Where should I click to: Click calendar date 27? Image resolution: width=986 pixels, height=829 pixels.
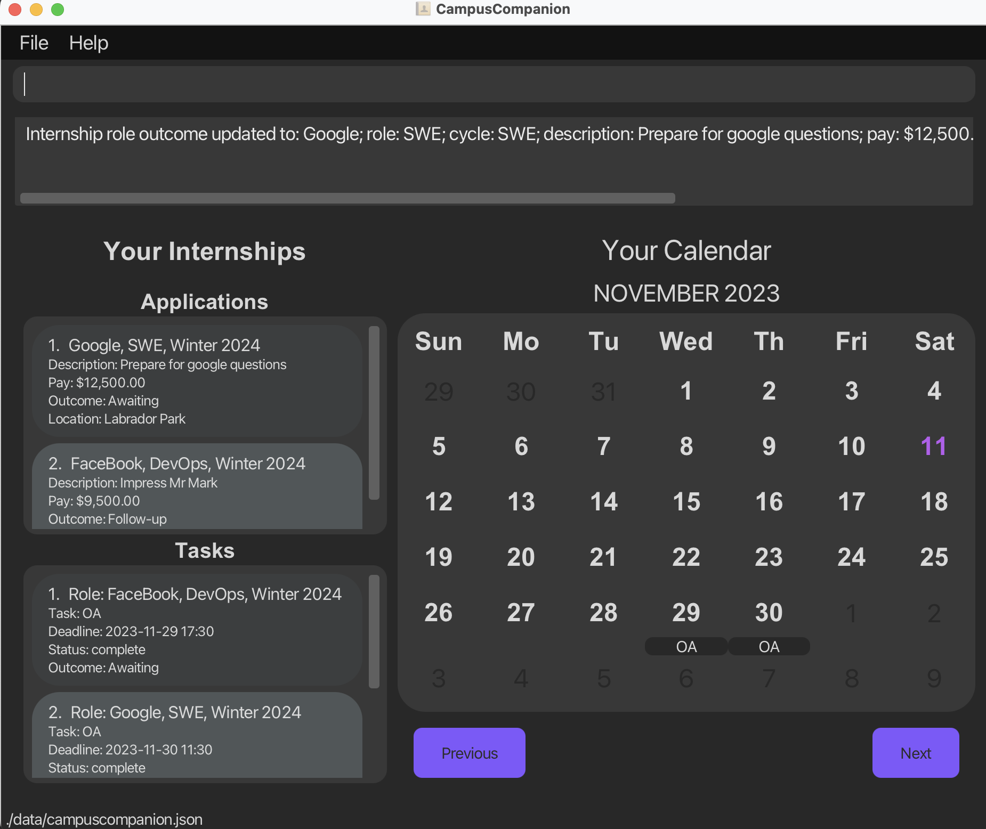521,613
